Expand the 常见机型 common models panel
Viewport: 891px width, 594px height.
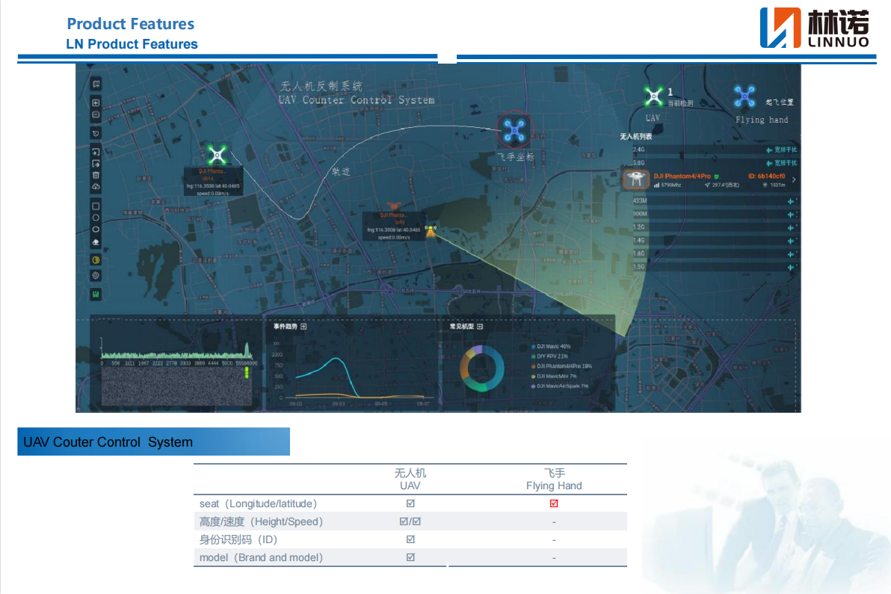pos(480,327)
